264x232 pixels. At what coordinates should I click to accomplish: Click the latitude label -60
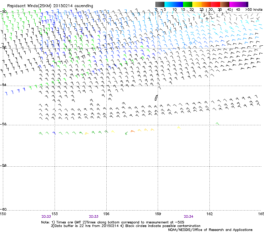(x=3, y=210)
